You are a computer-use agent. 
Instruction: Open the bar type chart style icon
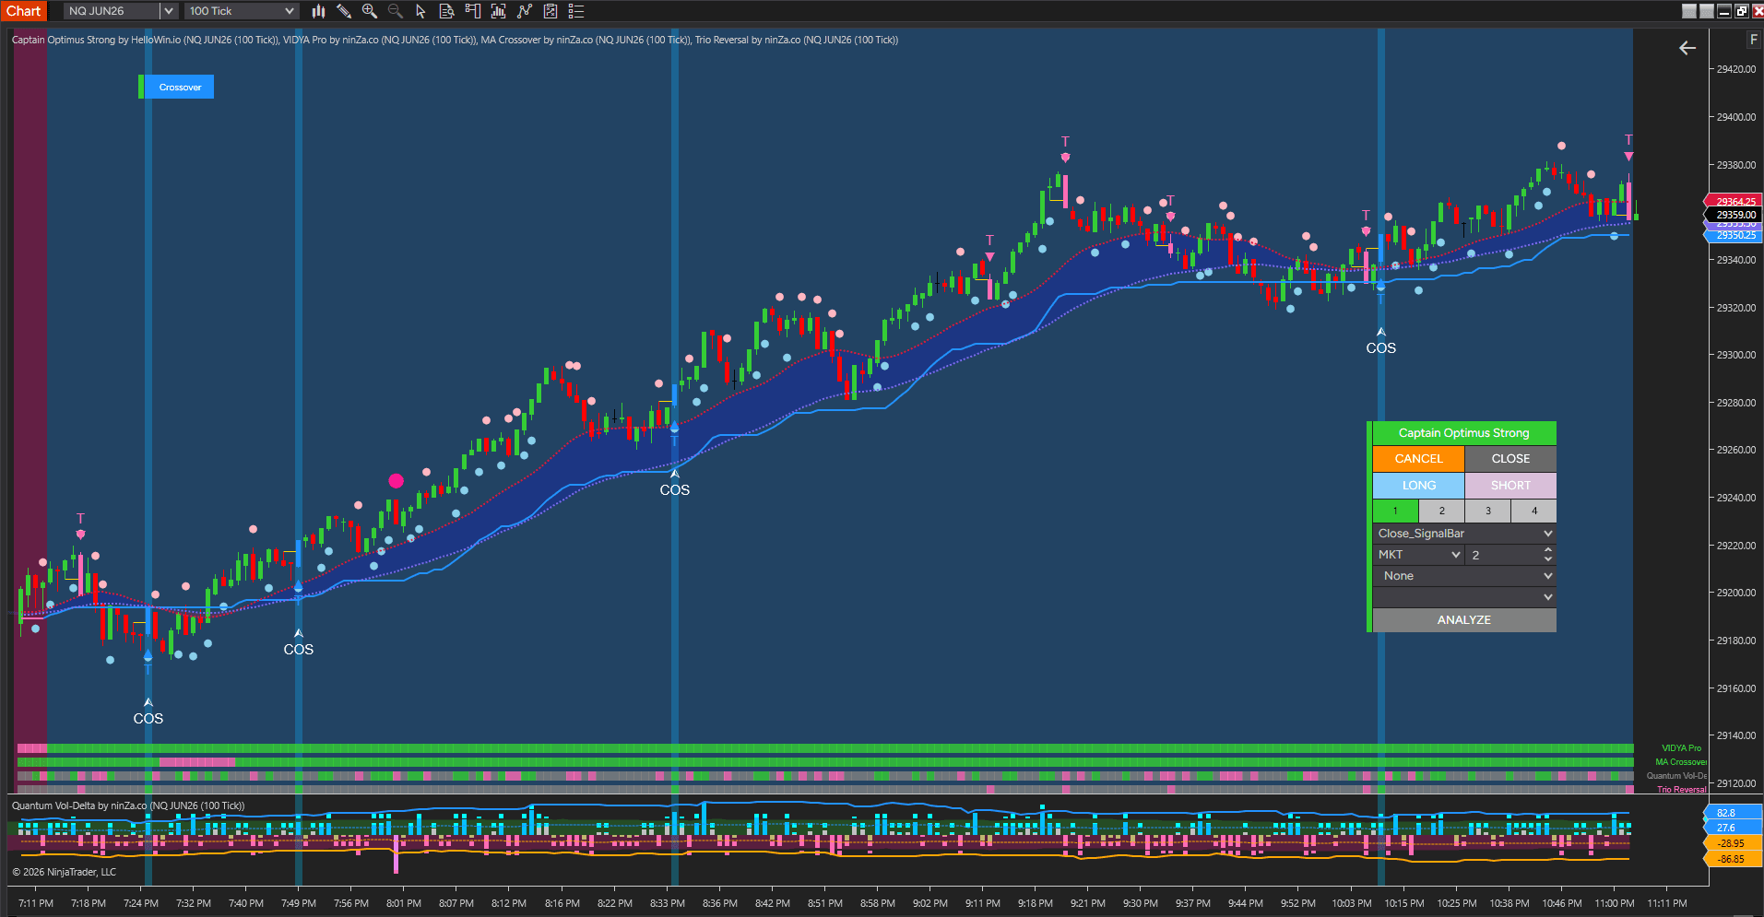pos(318,11)
